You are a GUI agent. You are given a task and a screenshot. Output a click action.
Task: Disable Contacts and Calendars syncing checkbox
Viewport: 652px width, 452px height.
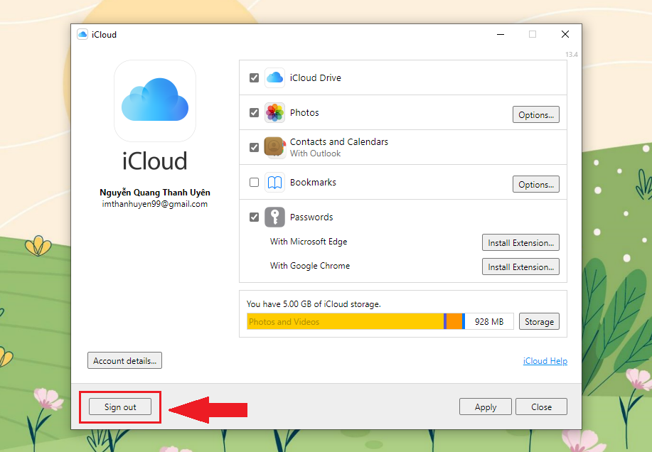pyautogui.click(x=254, y=148)
